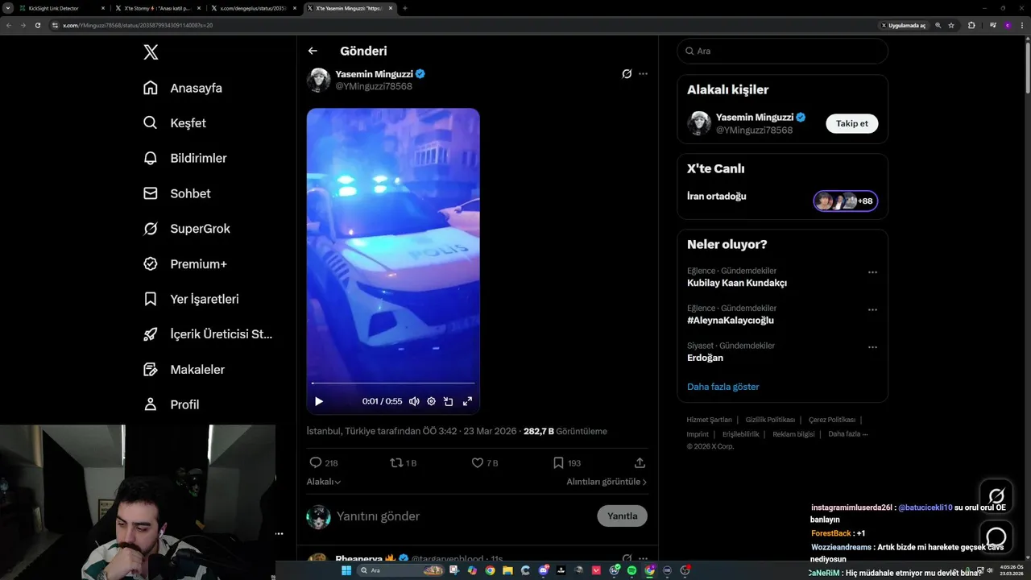Open more options menu on the post

pos(643,73)
